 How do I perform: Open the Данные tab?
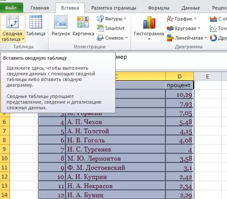[x=190, y=8]
